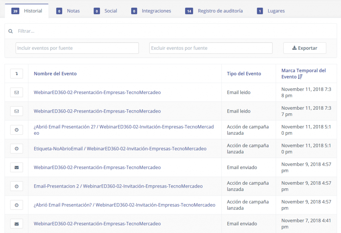
Task: Click clock icon beside Etiqueta-NoAbrioEmail event
Action: pos(17,149)
